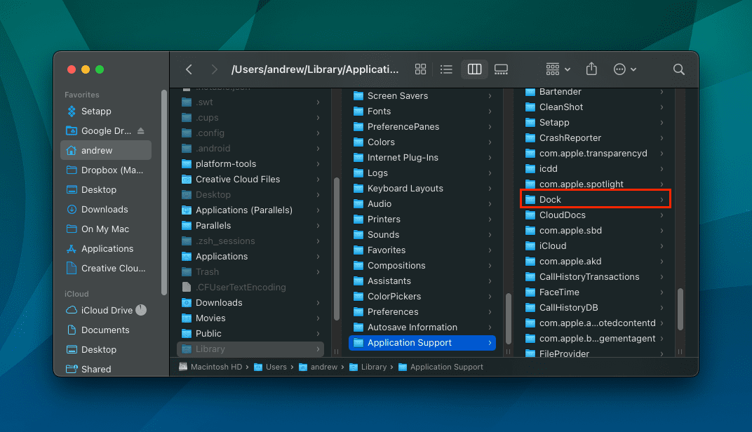Click the Share toolbar icon
Image resolution: width=752 pixels, height=432 pixels.
coord(592,69)
